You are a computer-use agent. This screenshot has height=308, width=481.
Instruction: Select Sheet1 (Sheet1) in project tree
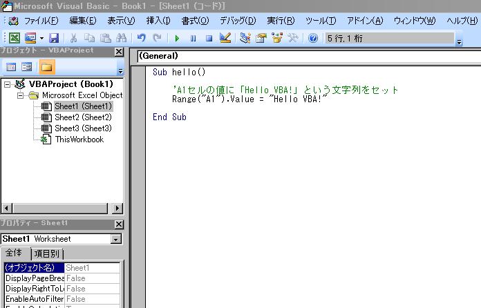(x=83, y=106)
